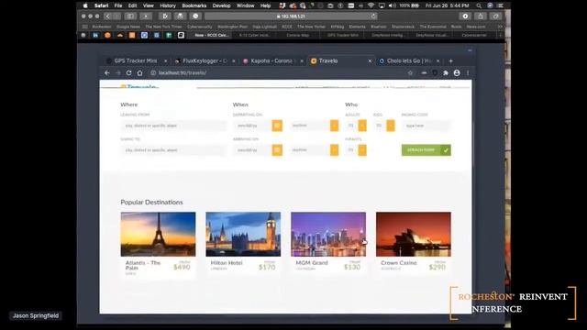Viewport: 587px width, 330px height.
Task: Click the MGM Grand title link
Action: (x=312, y=263)
